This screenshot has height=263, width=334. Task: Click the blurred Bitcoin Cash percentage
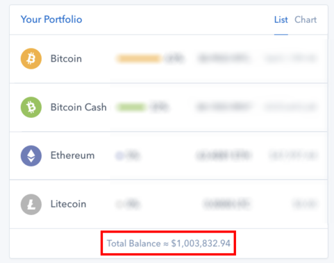(159, 107)
